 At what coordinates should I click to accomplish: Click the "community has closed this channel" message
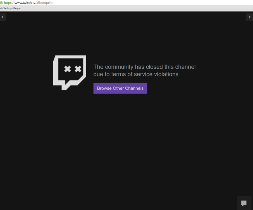click(x=144, y=71)
